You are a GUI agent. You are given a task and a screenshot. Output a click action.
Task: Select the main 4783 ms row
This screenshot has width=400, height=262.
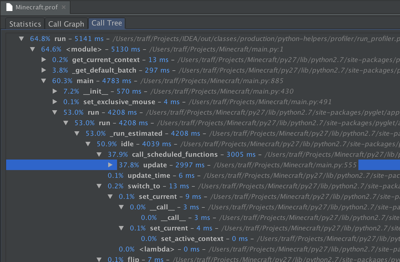[203, 81]
